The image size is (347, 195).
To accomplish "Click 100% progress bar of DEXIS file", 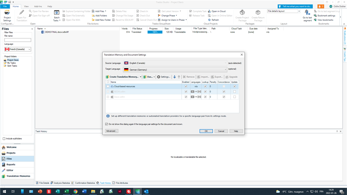I will pos(155,32).
